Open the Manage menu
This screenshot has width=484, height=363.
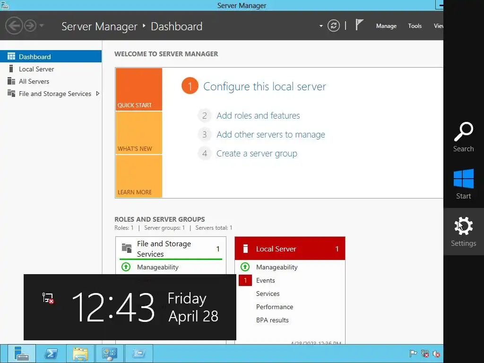tap(386, 26)
